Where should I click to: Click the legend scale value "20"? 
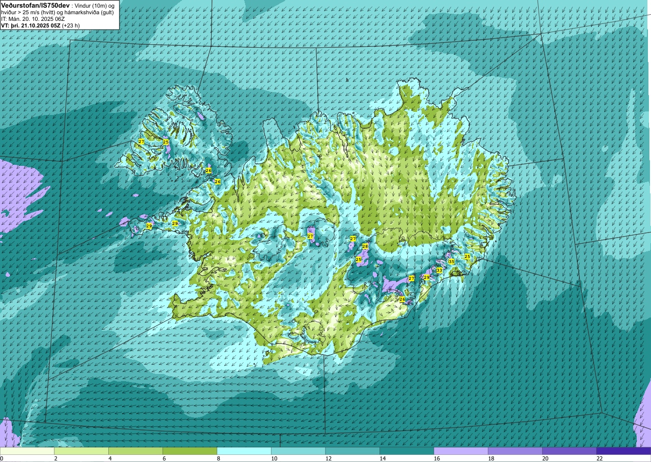coord(545,458)
